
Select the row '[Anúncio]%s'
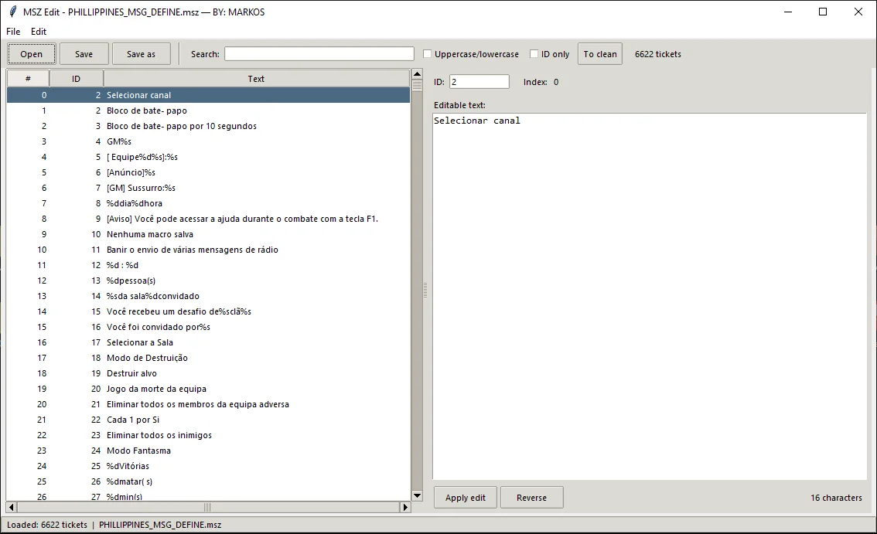click(208, 173)
